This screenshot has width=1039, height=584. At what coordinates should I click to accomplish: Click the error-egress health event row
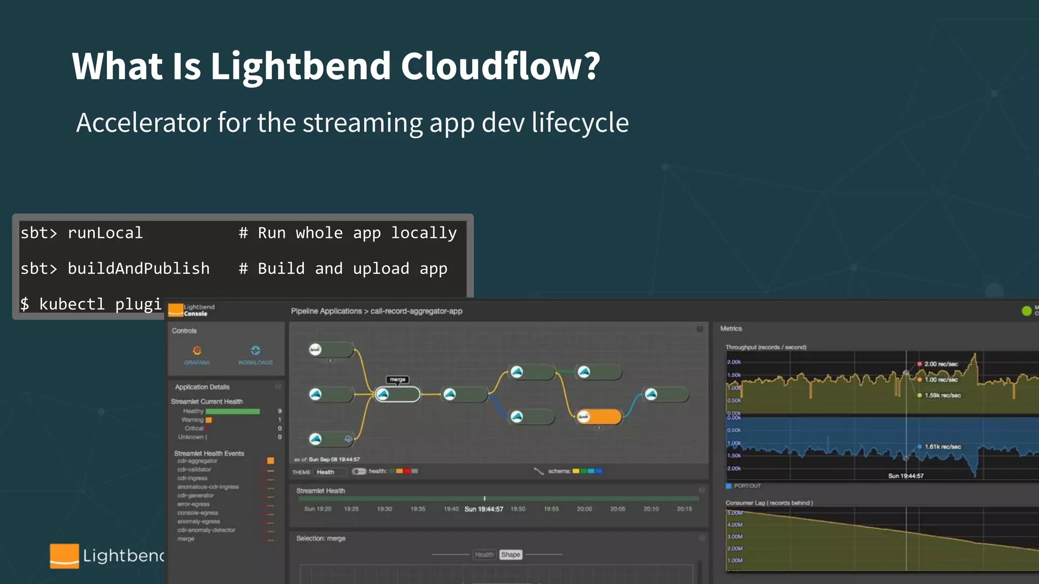click(225, 504)
